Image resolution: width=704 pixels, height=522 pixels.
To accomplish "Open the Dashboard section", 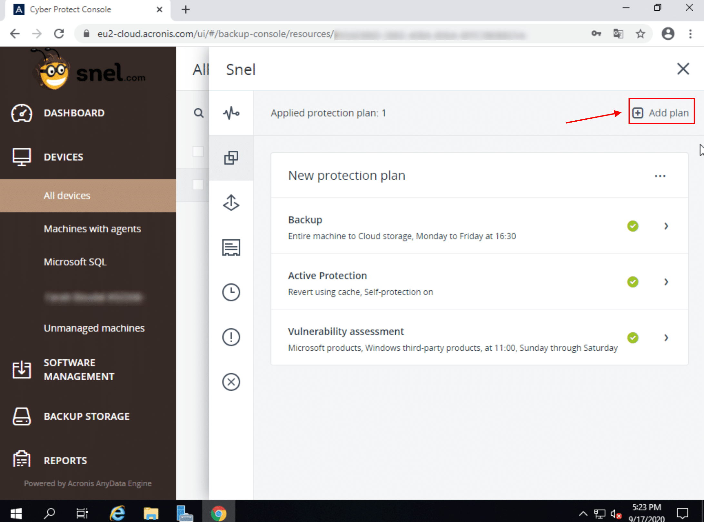I will tap(74, 113).
